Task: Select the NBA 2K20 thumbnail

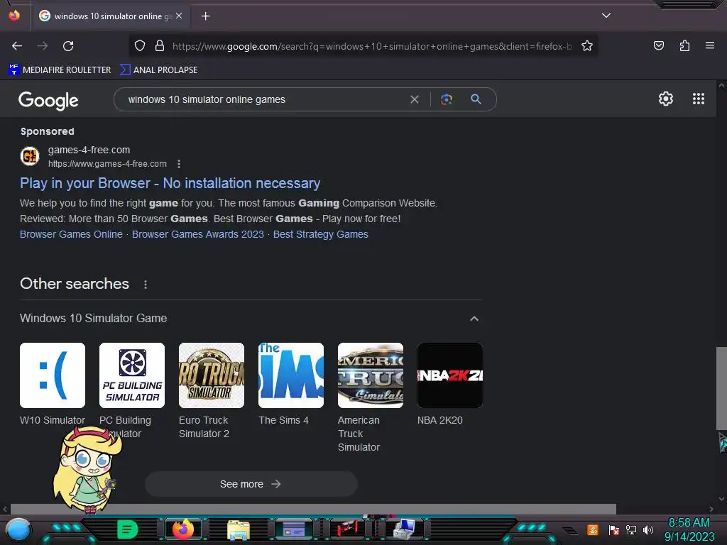Action: pos(449,375)
